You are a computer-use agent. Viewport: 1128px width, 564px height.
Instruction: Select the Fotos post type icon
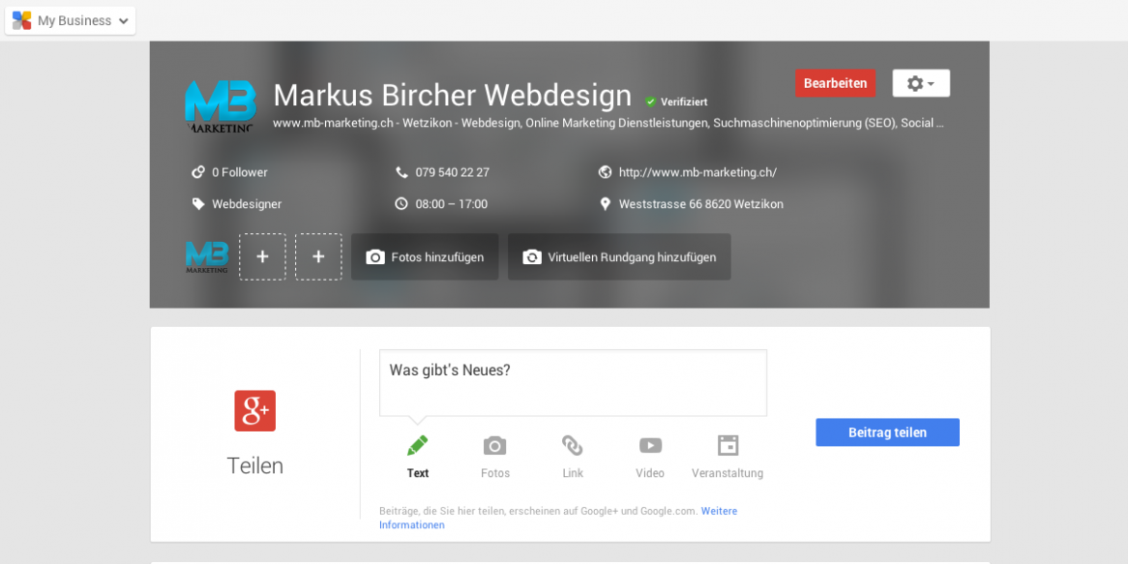(494, 445)
